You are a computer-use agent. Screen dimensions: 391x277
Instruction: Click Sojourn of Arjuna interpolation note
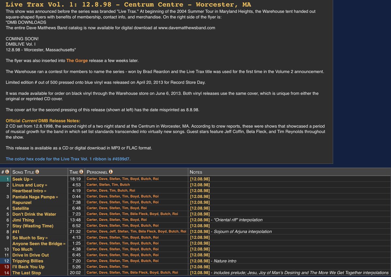[x=243, y=232]
